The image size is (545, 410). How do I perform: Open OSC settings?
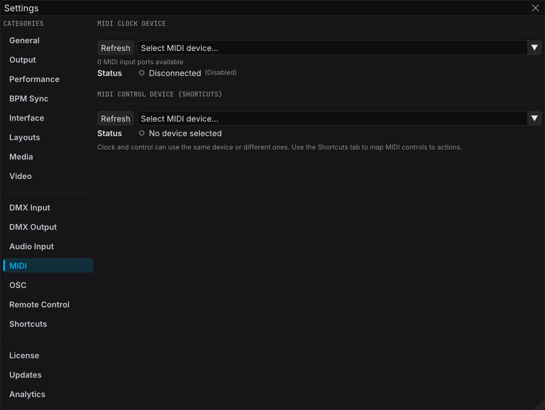point(48,285)
